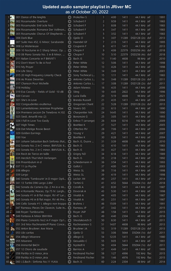Click artist name Gregorian Chant
Screen dimensions: 171x271
click(x=83, y=104)
